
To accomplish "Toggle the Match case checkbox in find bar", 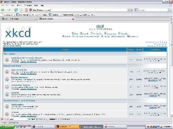I will tap(59, 119).
